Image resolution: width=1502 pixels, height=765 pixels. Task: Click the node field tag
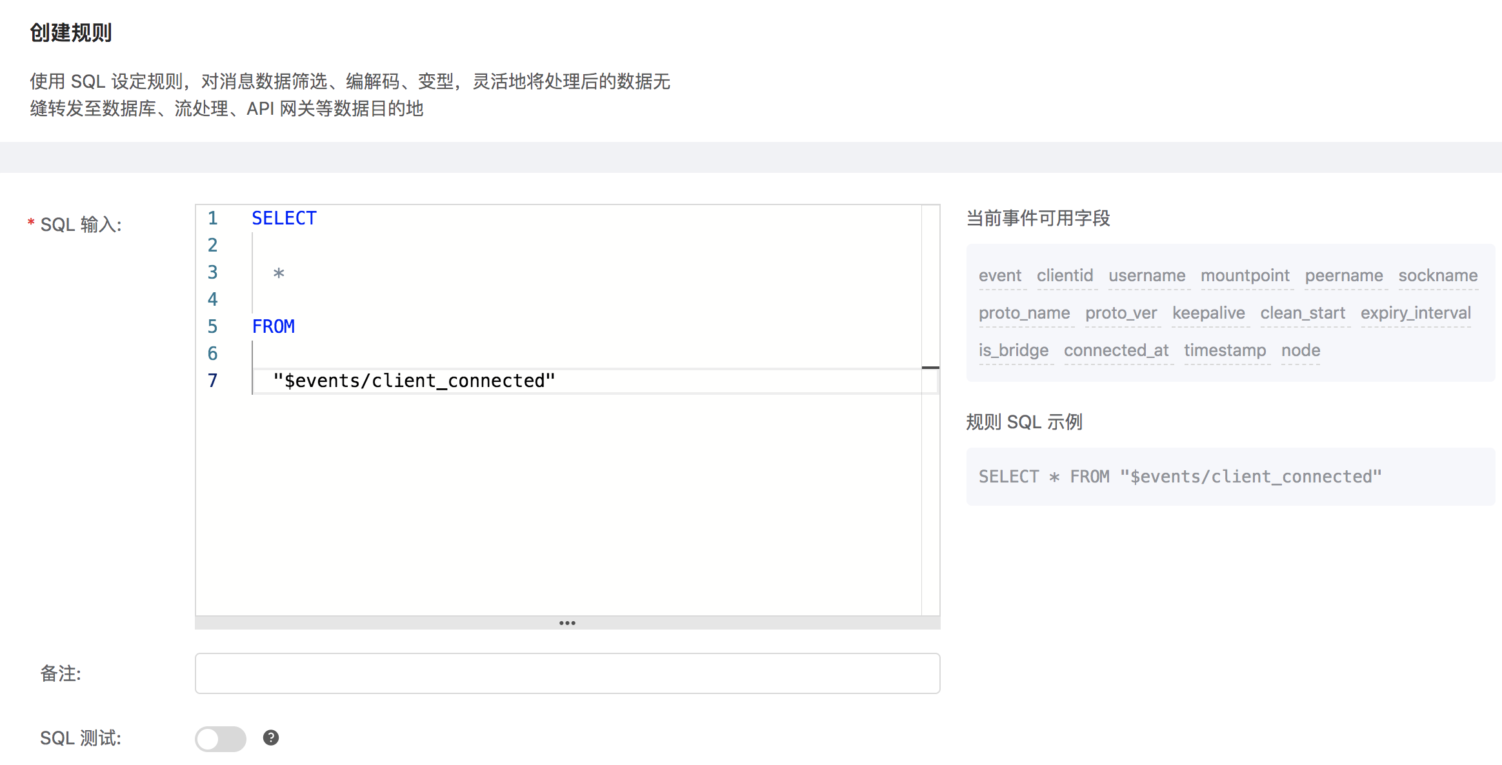[1300, 350]
